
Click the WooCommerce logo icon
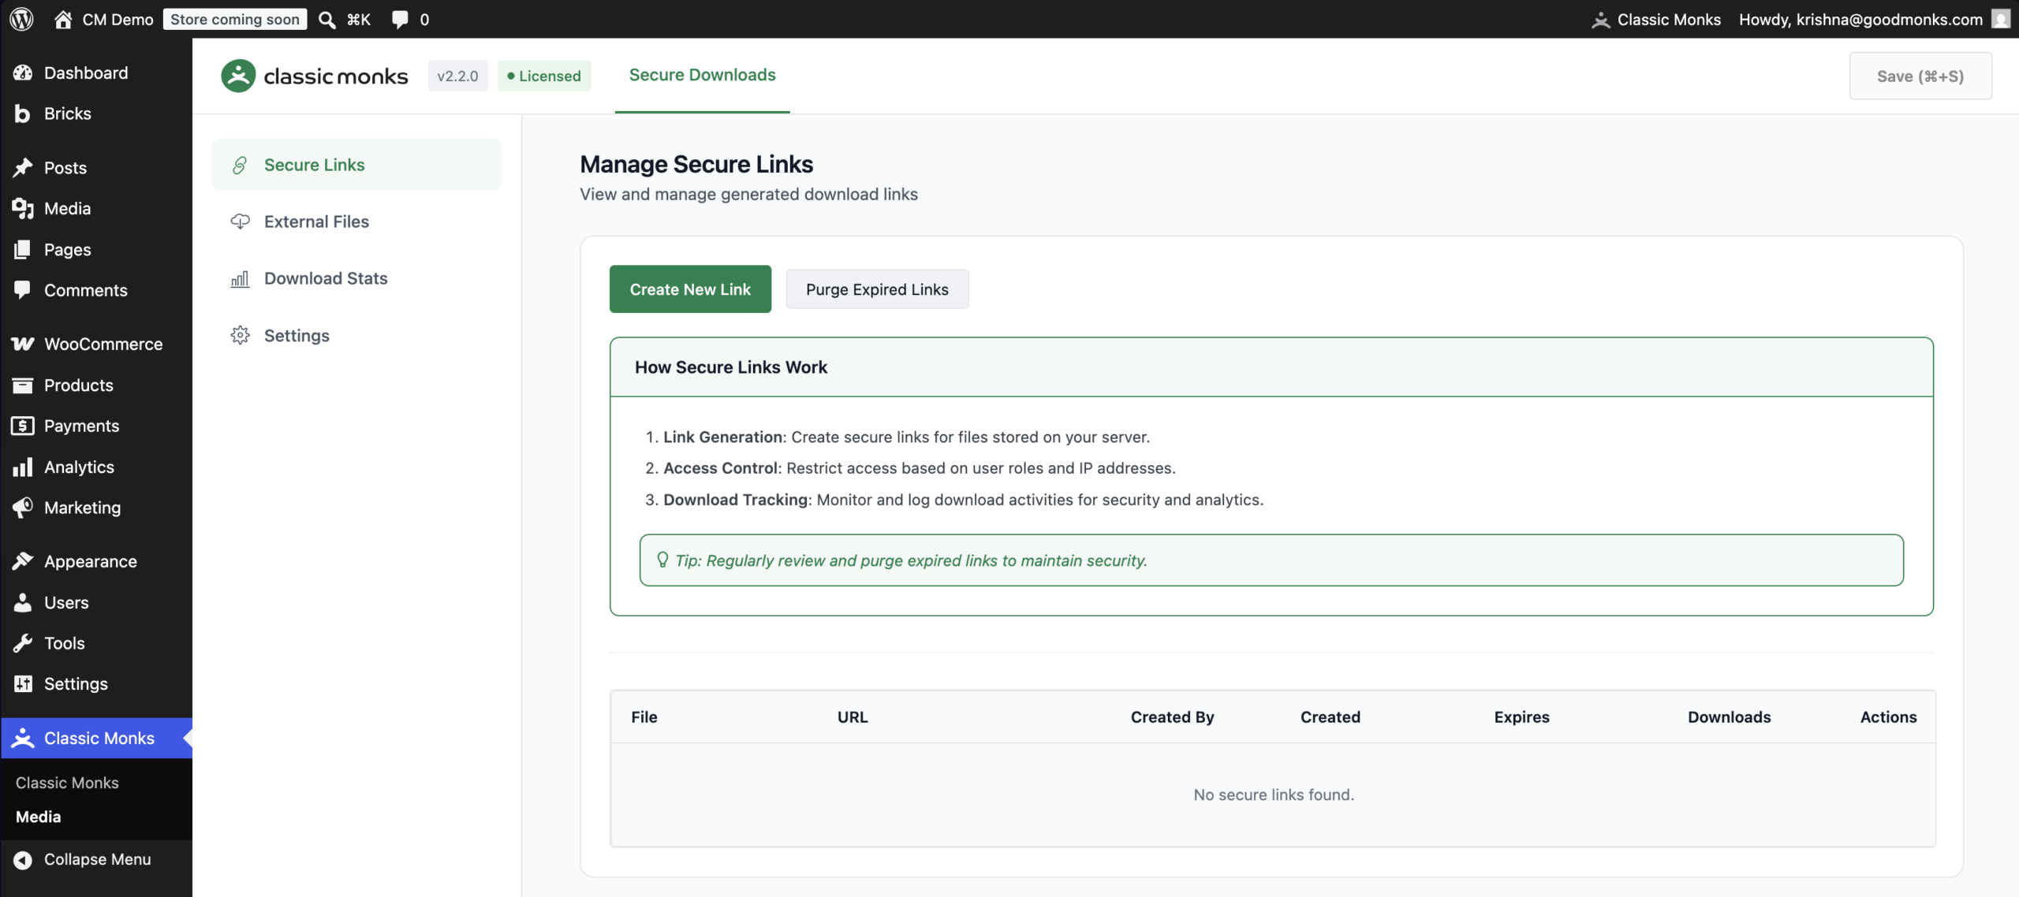tap(23, 344)
